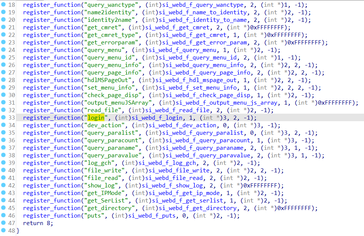Toggle breakpoint on the "puts" registration line

pos(3,216)
